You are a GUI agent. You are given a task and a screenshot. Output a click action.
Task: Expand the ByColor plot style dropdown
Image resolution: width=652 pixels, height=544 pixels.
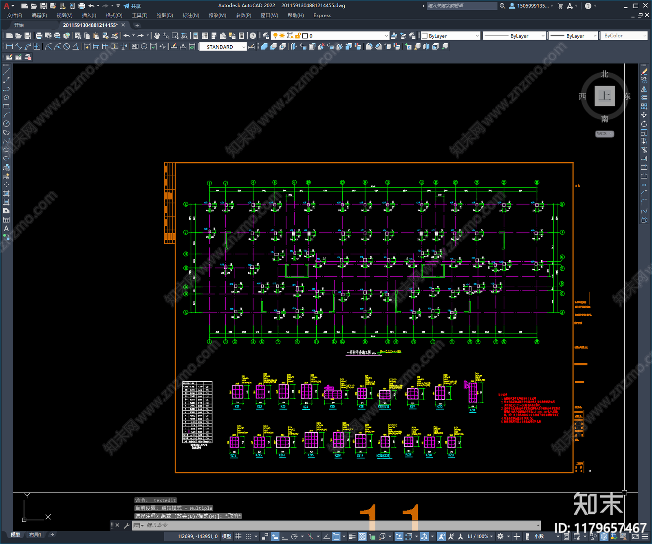(624, 36)
